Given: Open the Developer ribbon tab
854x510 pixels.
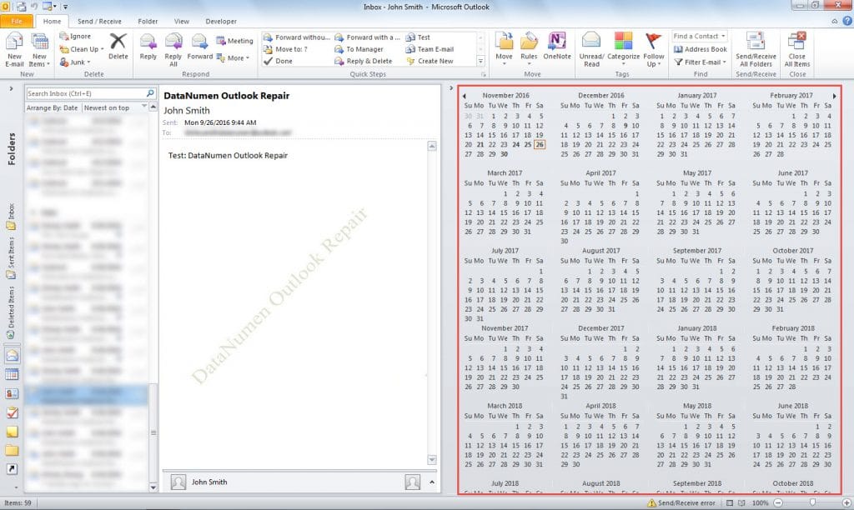Looking at the screenshot, I should [219, 21].
